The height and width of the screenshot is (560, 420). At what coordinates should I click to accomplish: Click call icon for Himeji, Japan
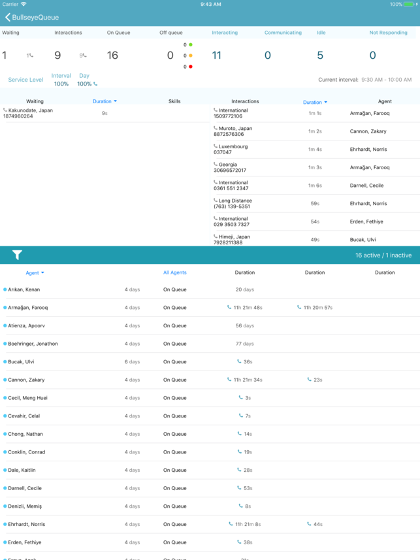[x=216, y=236]
